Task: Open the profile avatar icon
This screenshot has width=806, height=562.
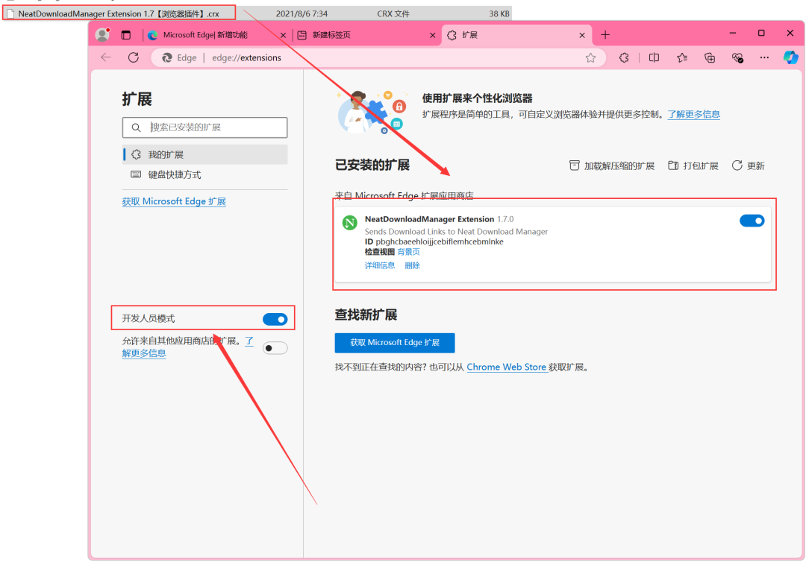Action: click(103, 34)
